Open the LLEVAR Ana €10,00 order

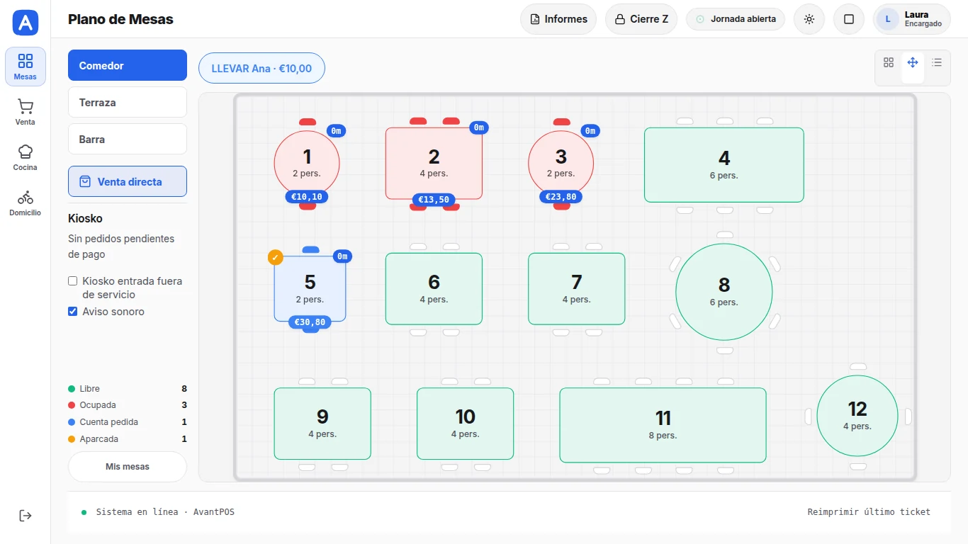261,69
